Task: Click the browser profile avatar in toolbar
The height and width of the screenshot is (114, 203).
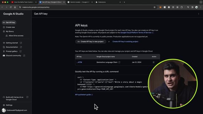Action: (197, 7)
